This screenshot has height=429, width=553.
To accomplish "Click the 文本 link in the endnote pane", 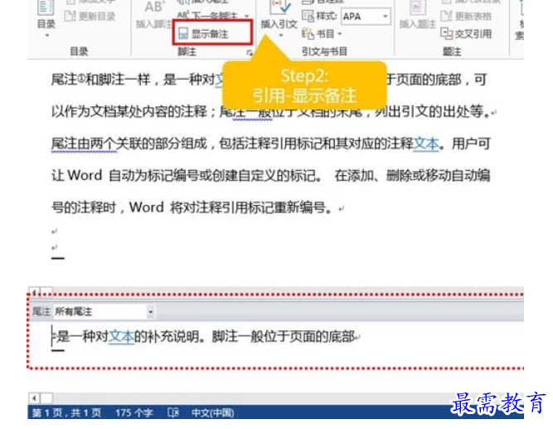I will (x=121, y=337).
